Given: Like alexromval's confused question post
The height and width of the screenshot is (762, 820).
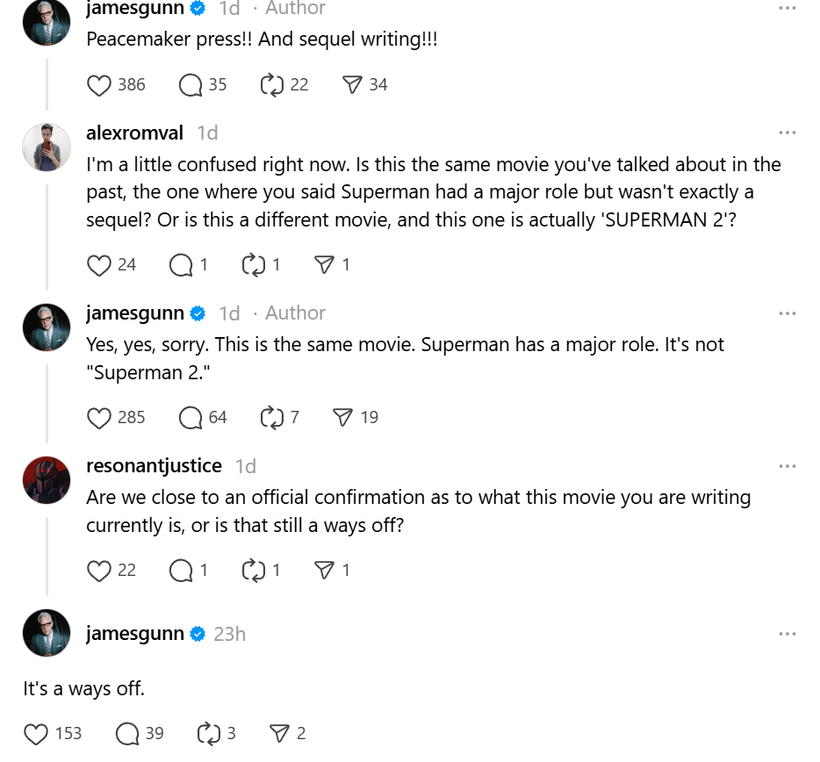Looking at the screenshot, I should tap(99, 265).
